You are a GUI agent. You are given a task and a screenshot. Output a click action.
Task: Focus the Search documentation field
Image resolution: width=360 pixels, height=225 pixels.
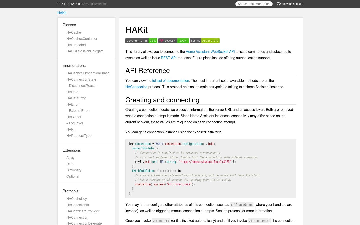coord(254,4)
